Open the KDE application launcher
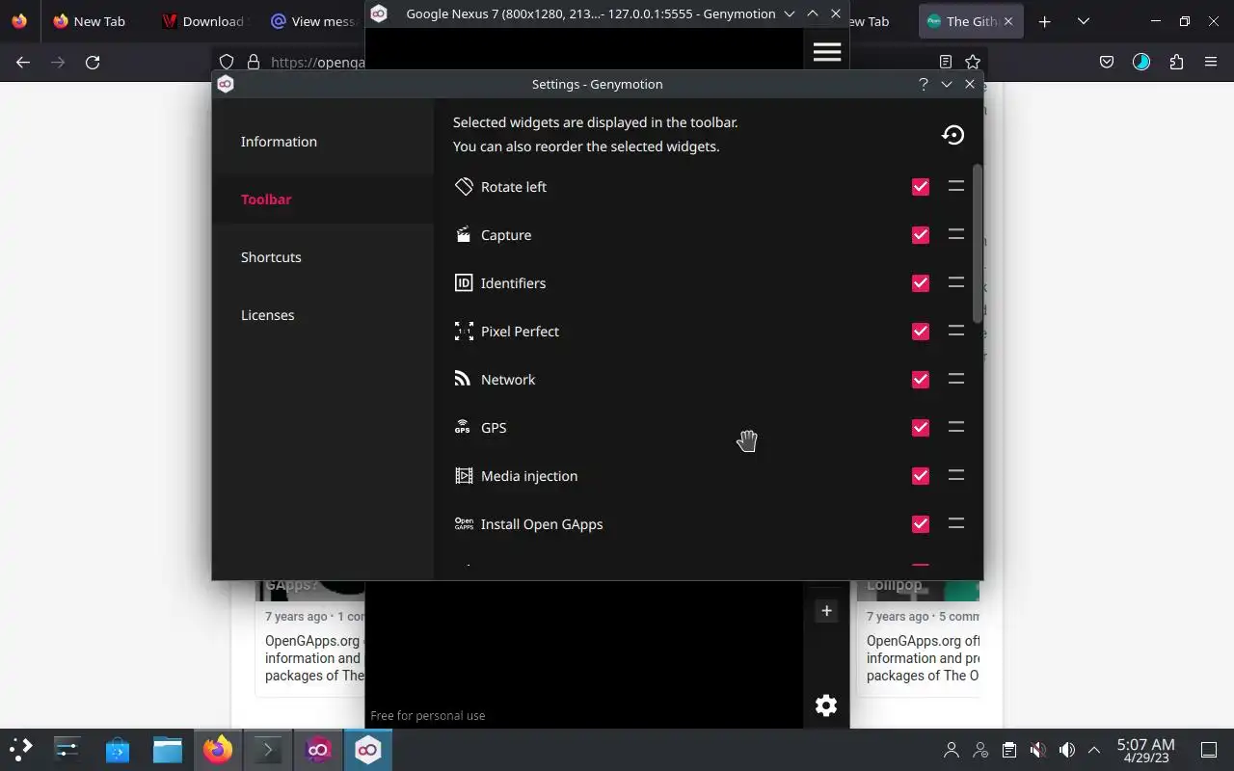The height and width of the screenshot is (771, 1234). tap(20, 749)
